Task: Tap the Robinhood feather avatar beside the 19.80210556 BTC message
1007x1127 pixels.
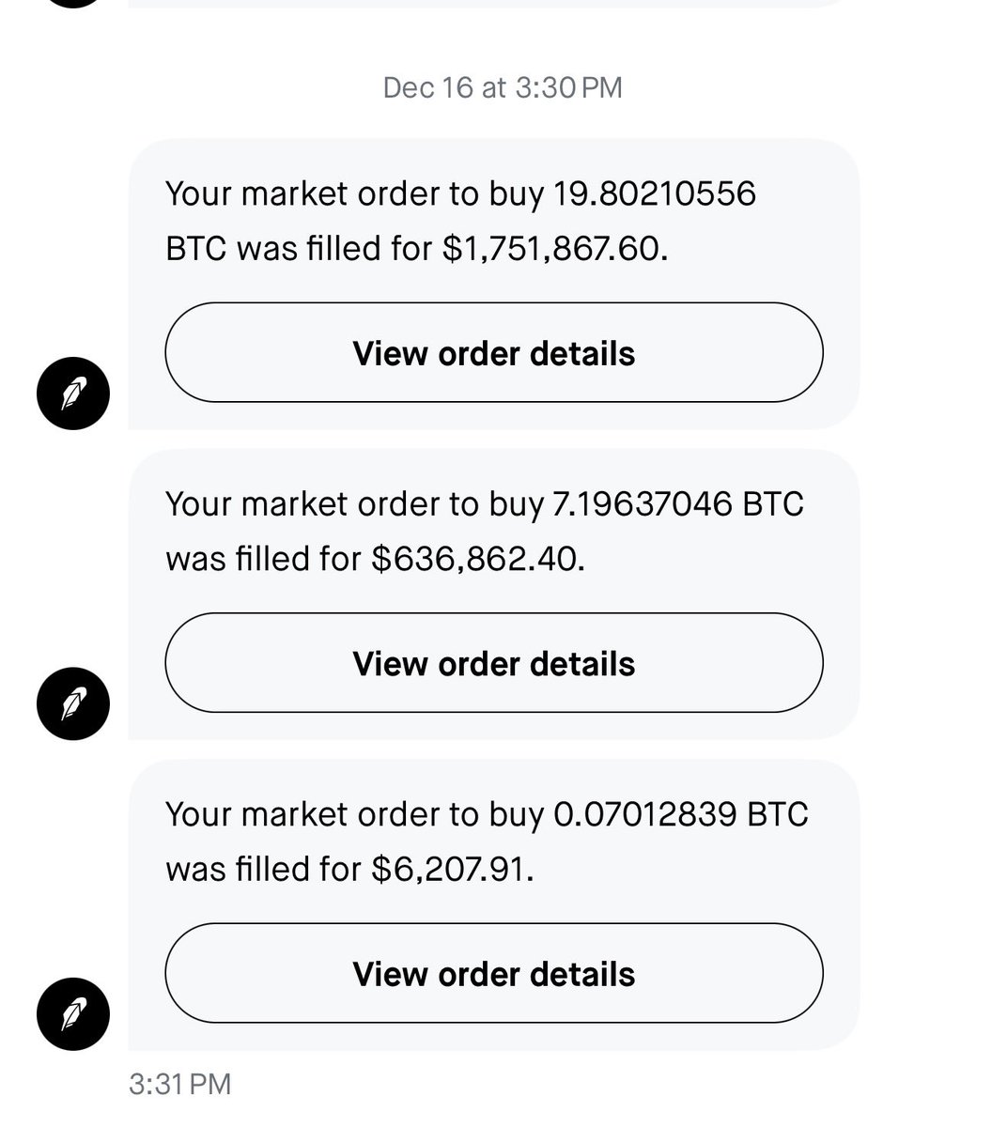Action: pos(73,394)
